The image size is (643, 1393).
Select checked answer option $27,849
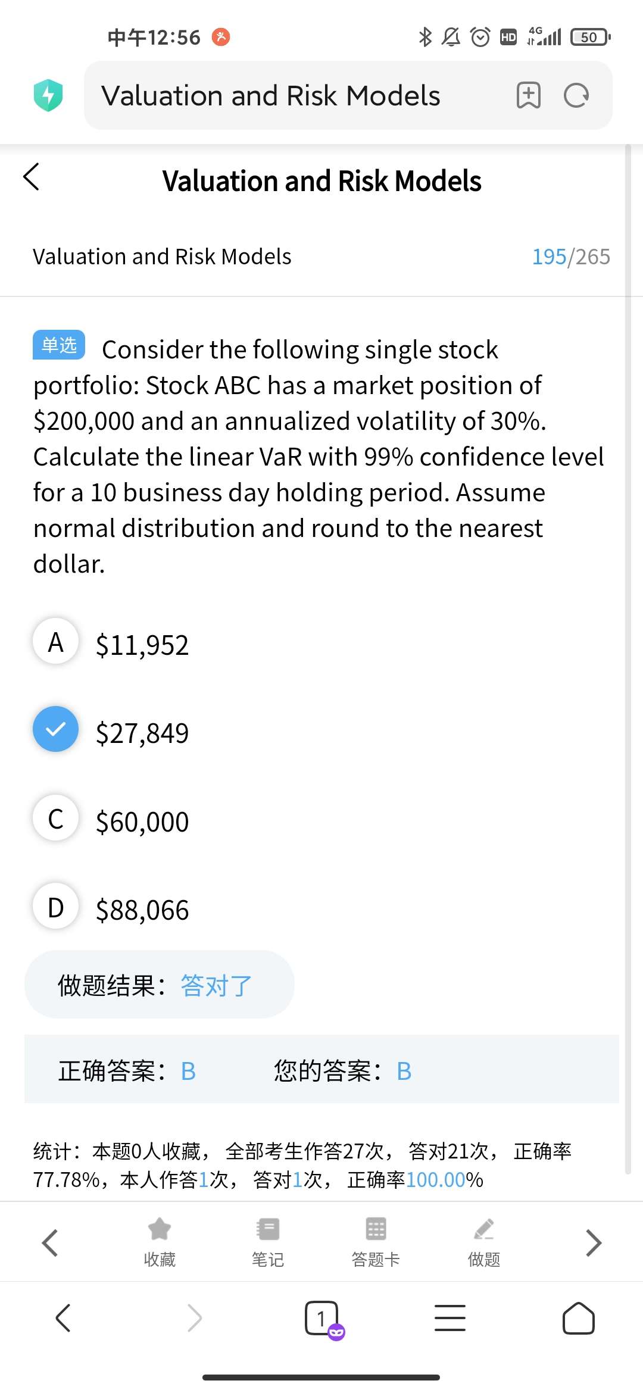pyautogui.click(x=56, y=730)
